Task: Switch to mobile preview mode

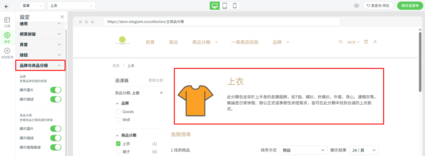Action: [x=235, y=6]
